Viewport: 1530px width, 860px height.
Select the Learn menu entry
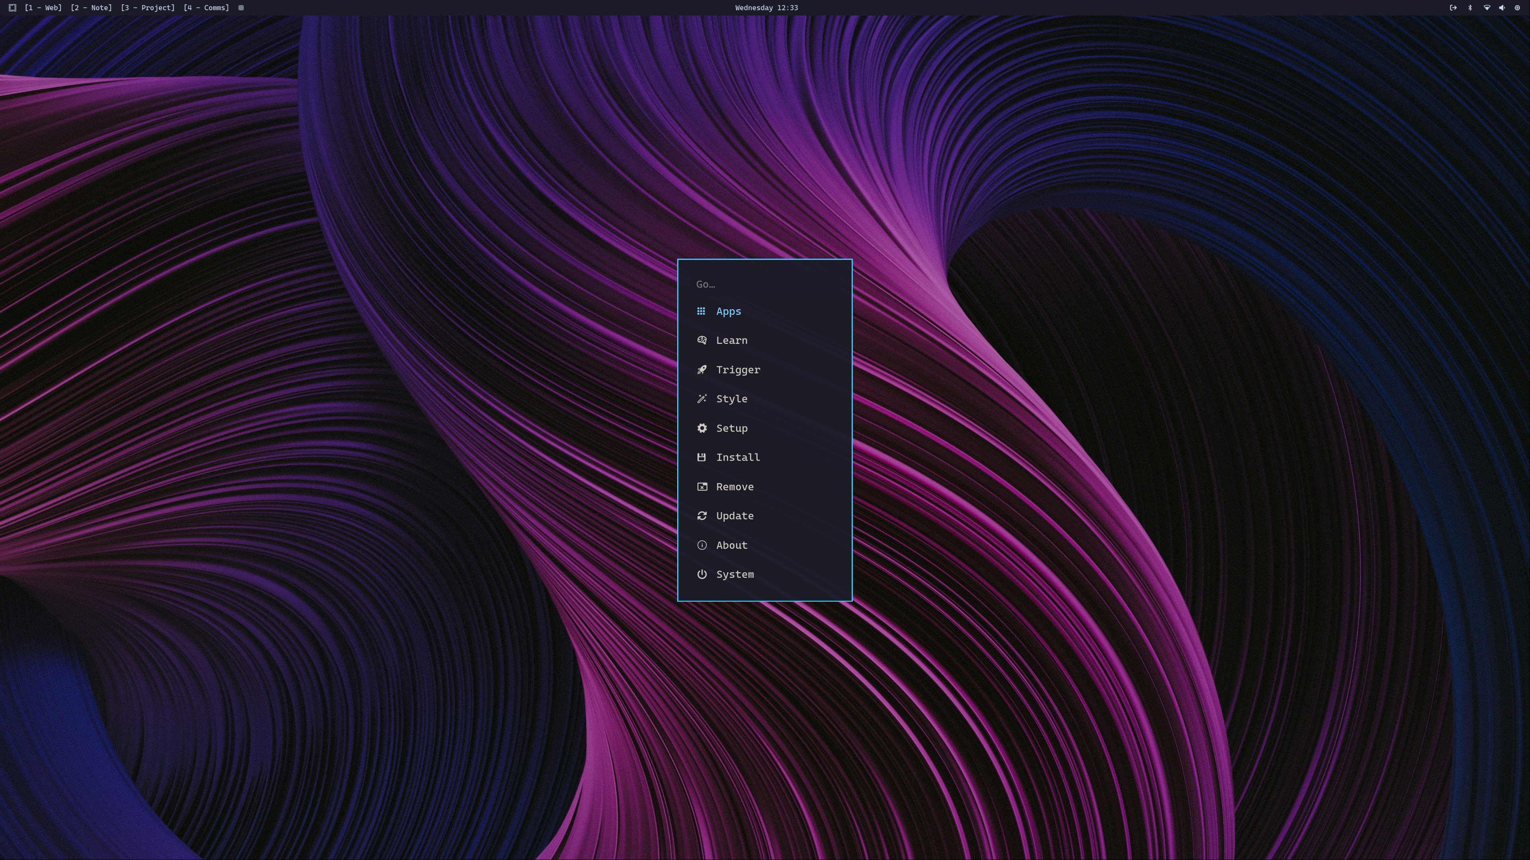pyautogui.click(x=731, y=341)
